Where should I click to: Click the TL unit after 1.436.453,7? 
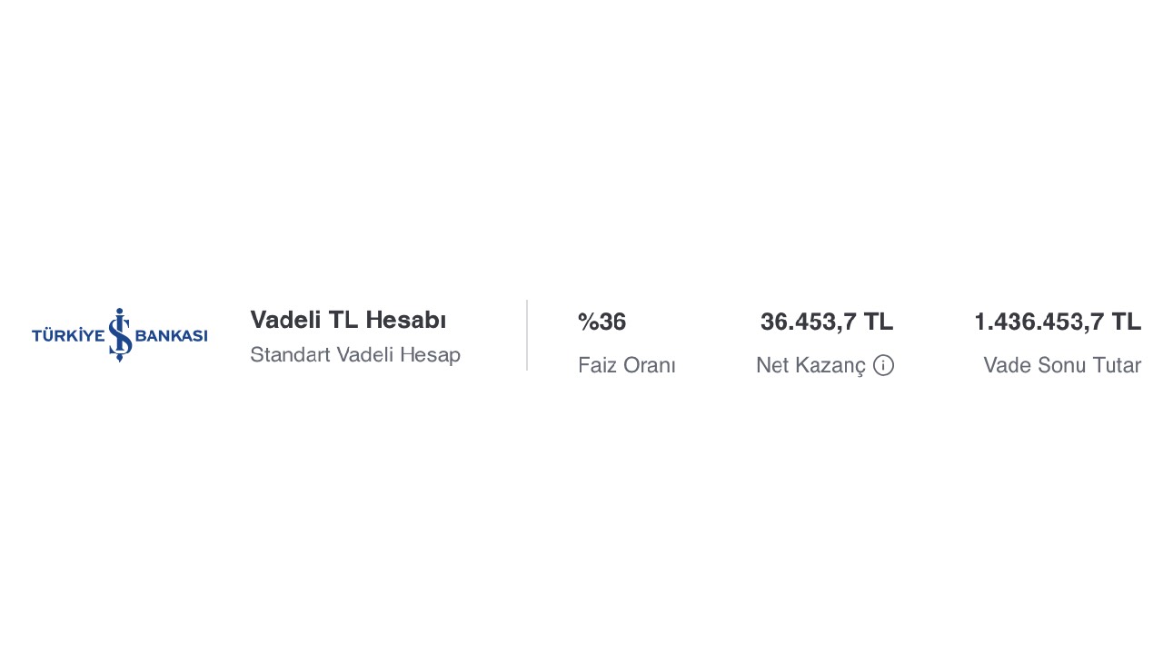pos(1127,322)
